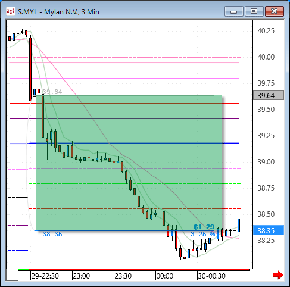
Task: Click the 39.75 price axis label
Action: point(266,83)
